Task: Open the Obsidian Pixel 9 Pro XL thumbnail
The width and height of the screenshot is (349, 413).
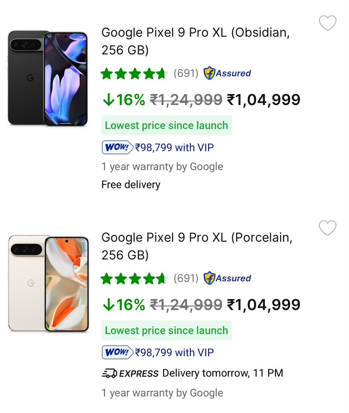Action: click(x=48, y=78)
